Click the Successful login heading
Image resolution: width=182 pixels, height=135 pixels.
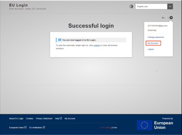tap(91, 26)
